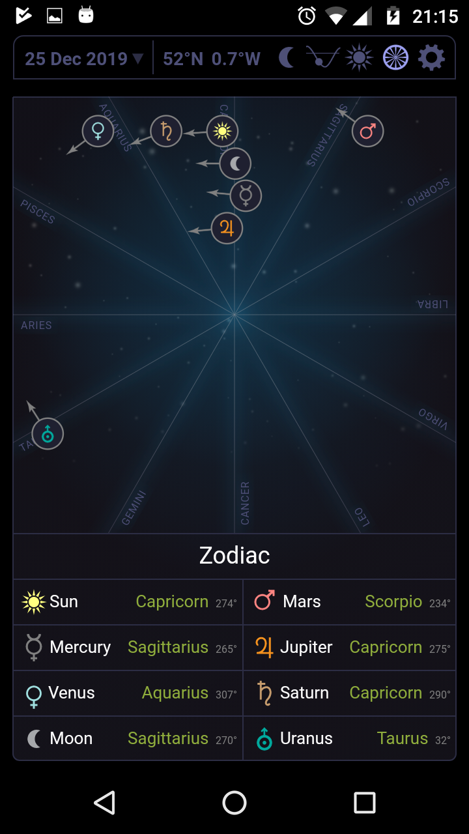The height and width of the screenshot is (834, 469).
Task: Select the Sun Capricorn row
Action: [128, 602]
